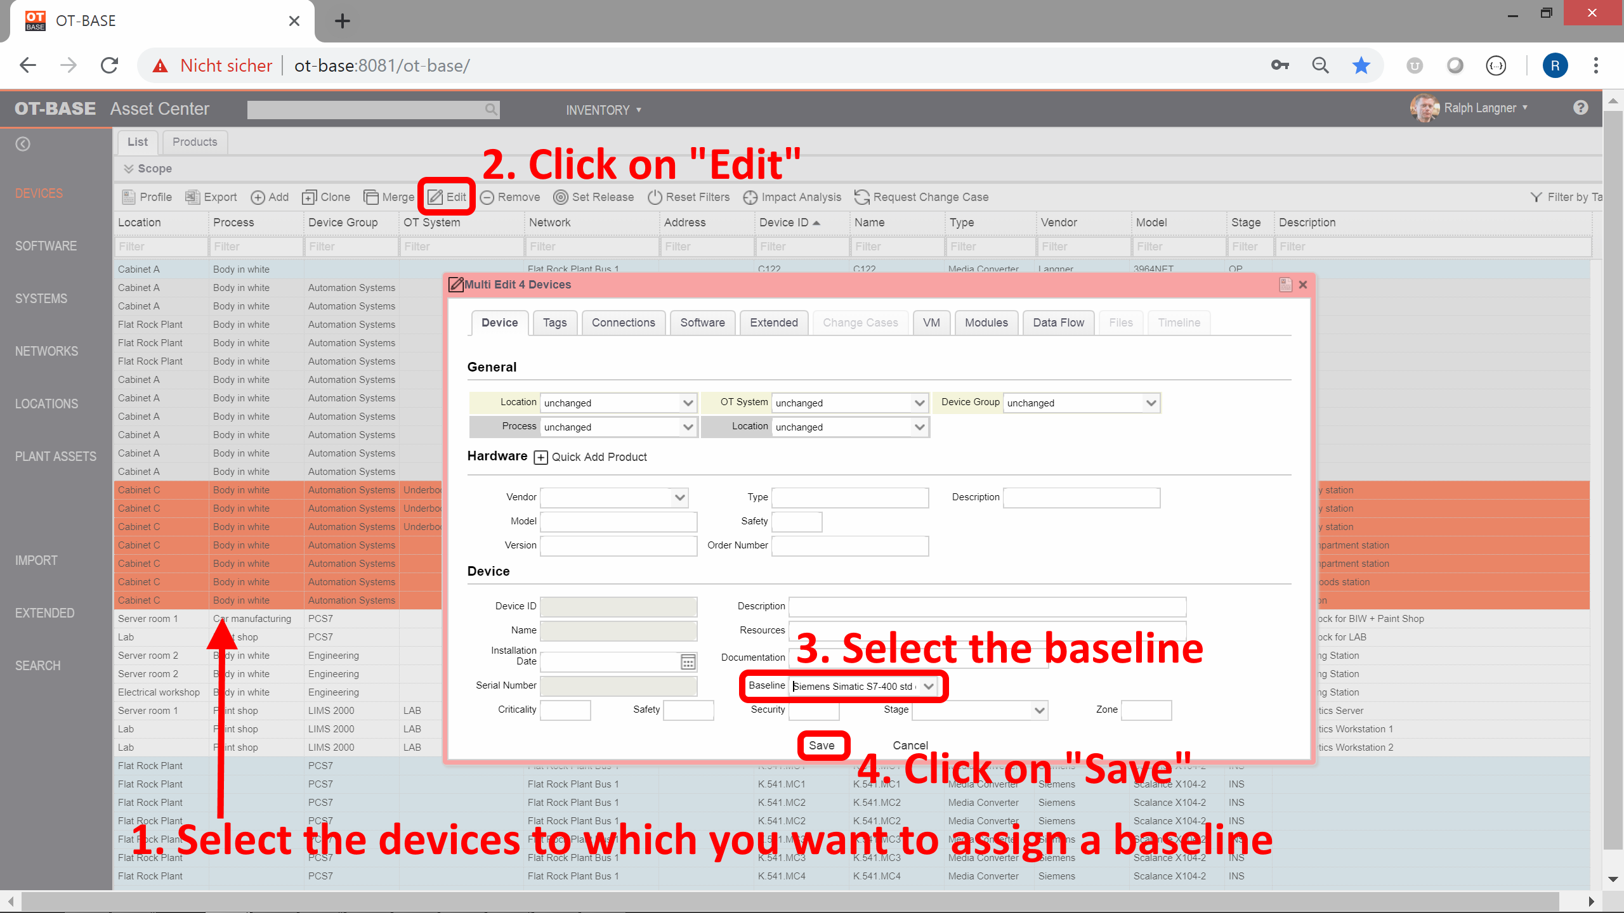Click the Filter by Tag funnel icon
The width and height of the screenshot is (1624, 913).
(1536, 197)
